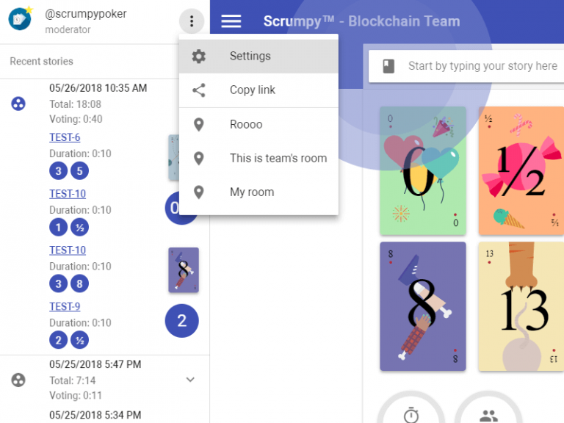Click the three-dot more options button
Screen dimensions: 564x423
192,21
